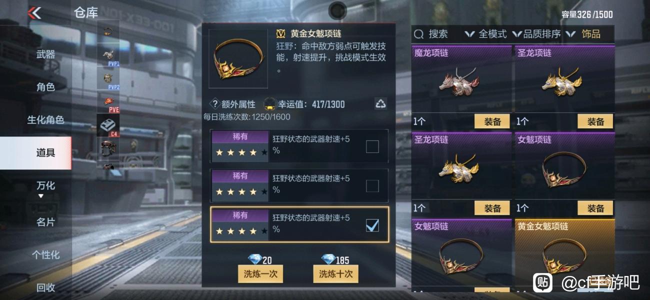Check the first 稀有 attribute checkbox
Screen dimensions: 650x300
click(372, 146)
